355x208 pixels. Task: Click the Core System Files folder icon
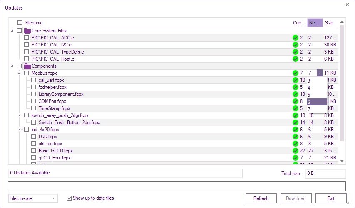pyautogui.click(x=27, y=31)
